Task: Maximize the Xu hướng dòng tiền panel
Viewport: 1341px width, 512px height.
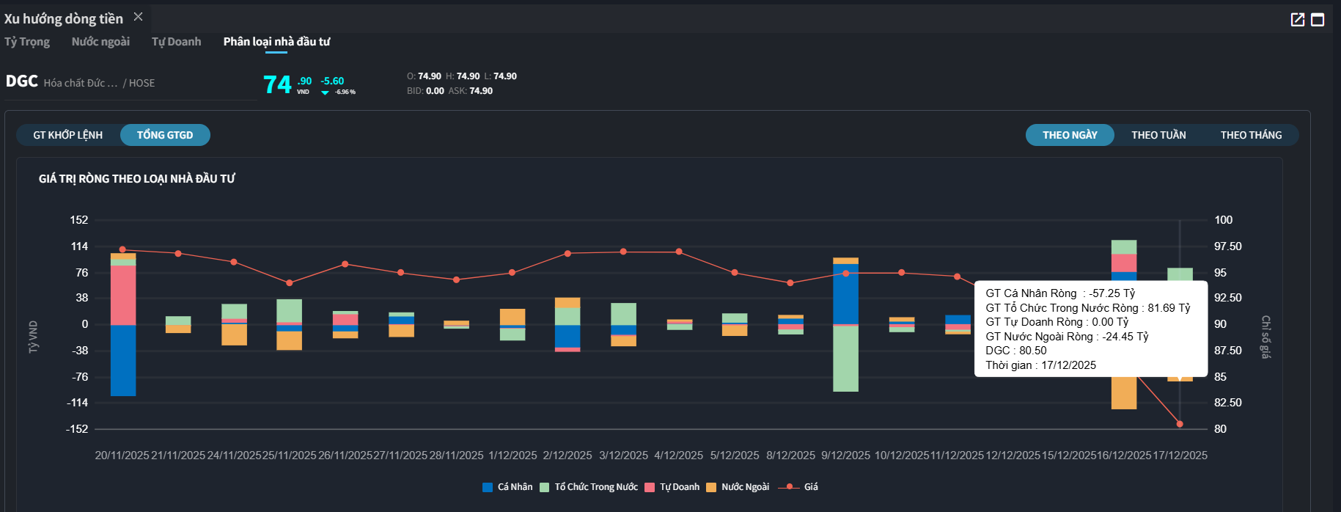Action: (1318, 20)
